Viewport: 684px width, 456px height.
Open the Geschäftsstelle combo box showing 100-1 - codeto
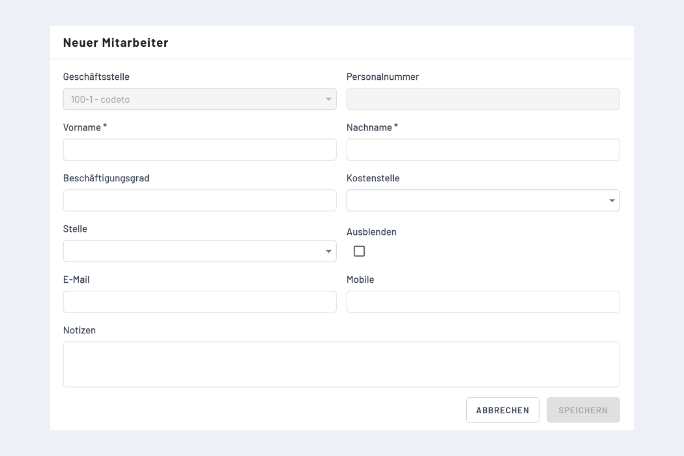[x=194, y=99]
